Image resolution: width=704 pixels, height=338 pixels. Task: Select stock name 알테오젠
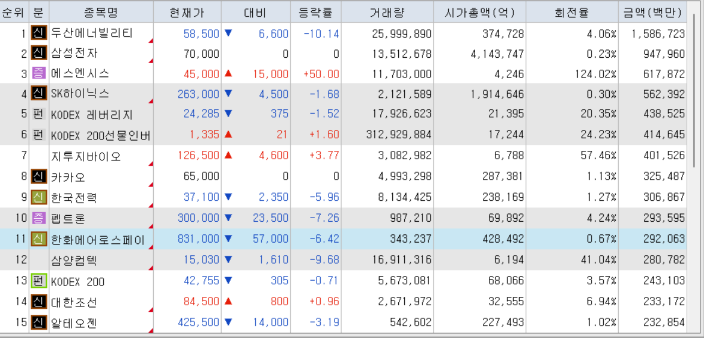[x=74, y=322]
